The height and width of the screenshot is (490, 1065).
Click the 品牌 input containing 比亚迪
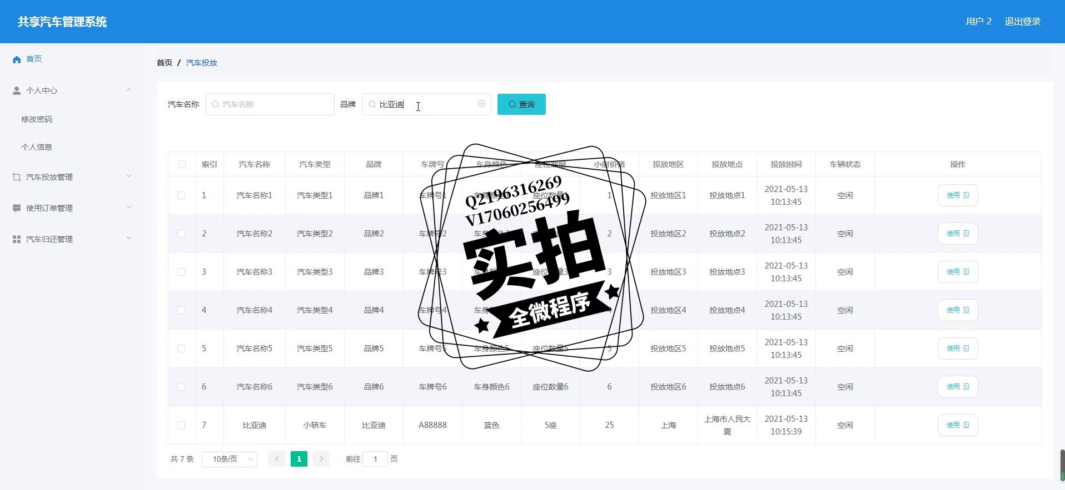click(x=427, y=104)
